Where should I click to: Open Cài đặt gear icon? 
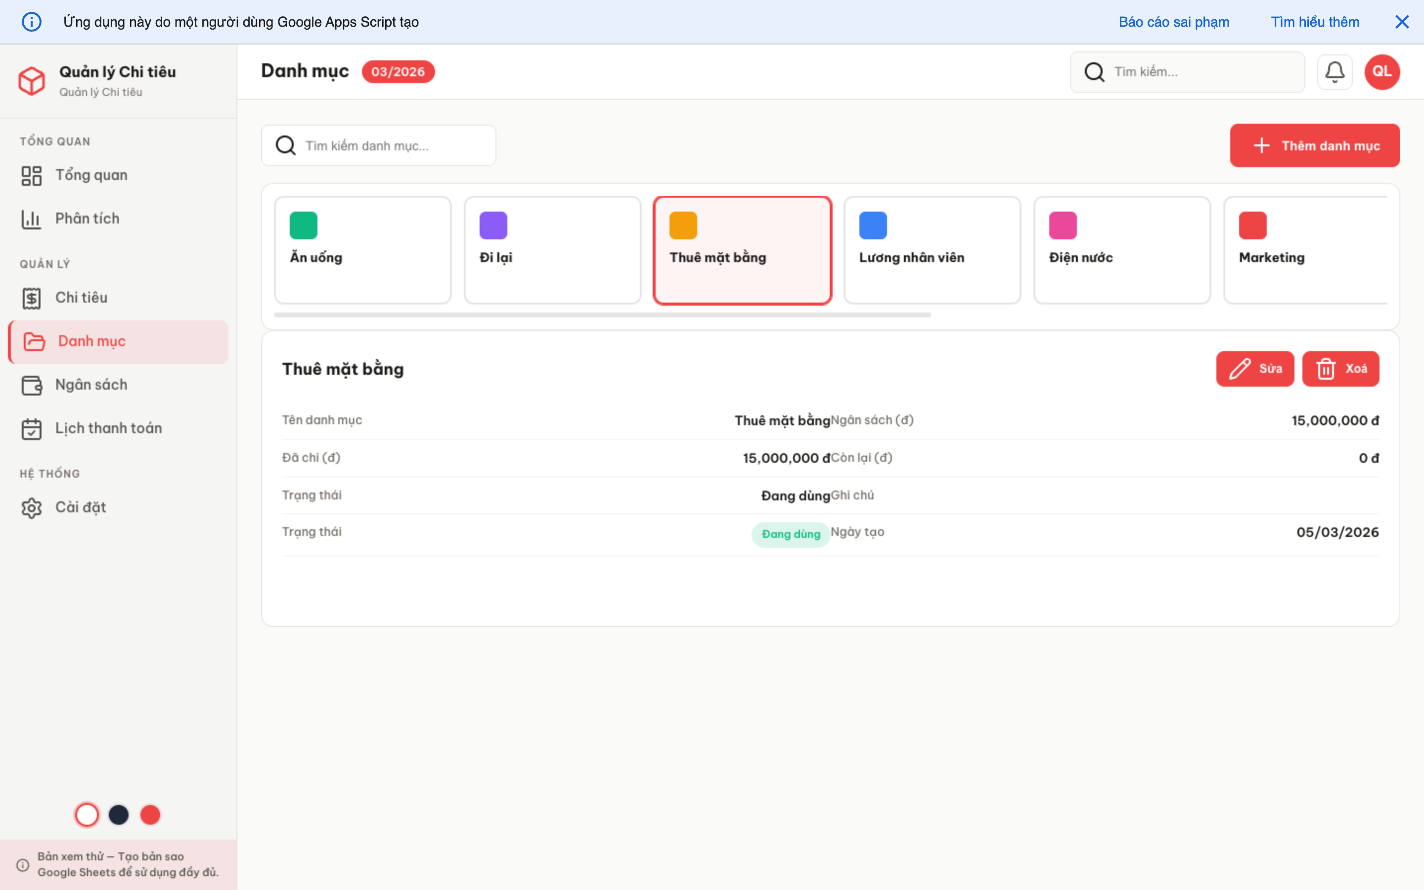click(x=32, y=507)
